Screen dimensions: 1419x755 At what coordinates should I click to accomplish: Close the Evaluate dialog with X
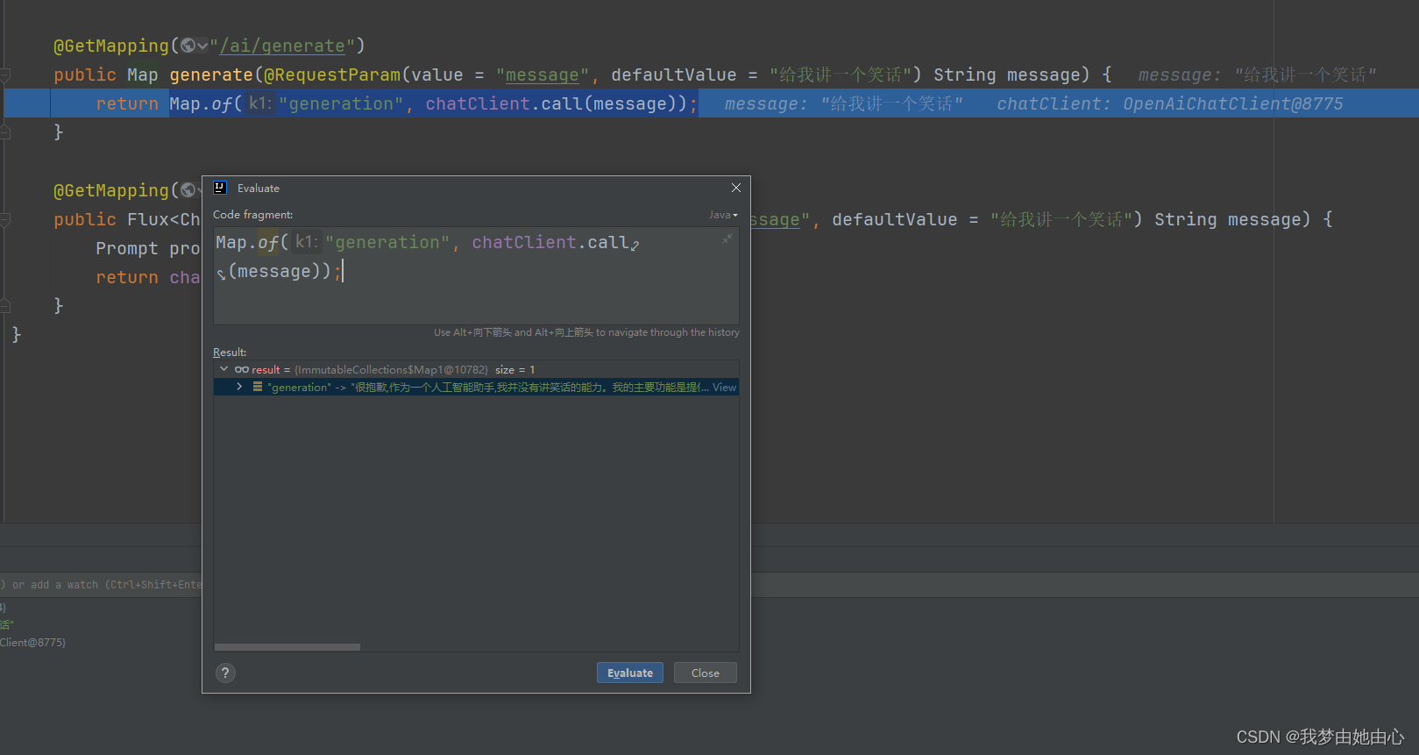click(x=736, y=188)
